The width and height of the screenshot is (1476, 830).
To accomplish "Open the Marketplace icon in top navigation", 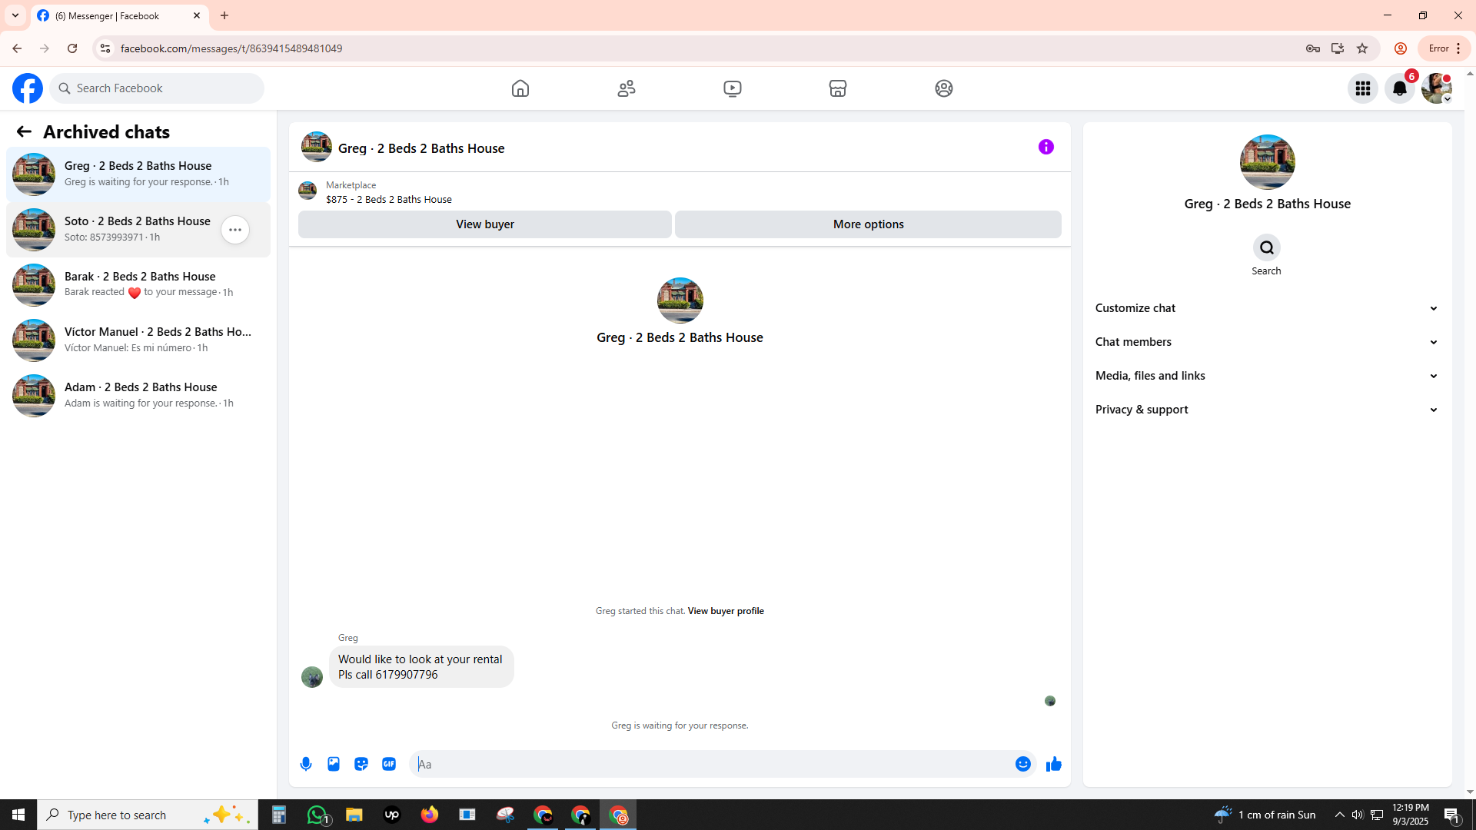I will 838,88.
